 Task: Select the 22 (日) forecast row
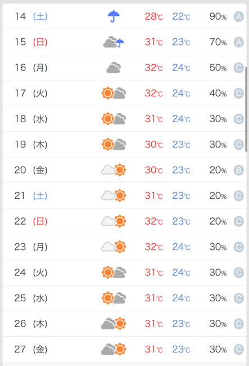[124, 221]
